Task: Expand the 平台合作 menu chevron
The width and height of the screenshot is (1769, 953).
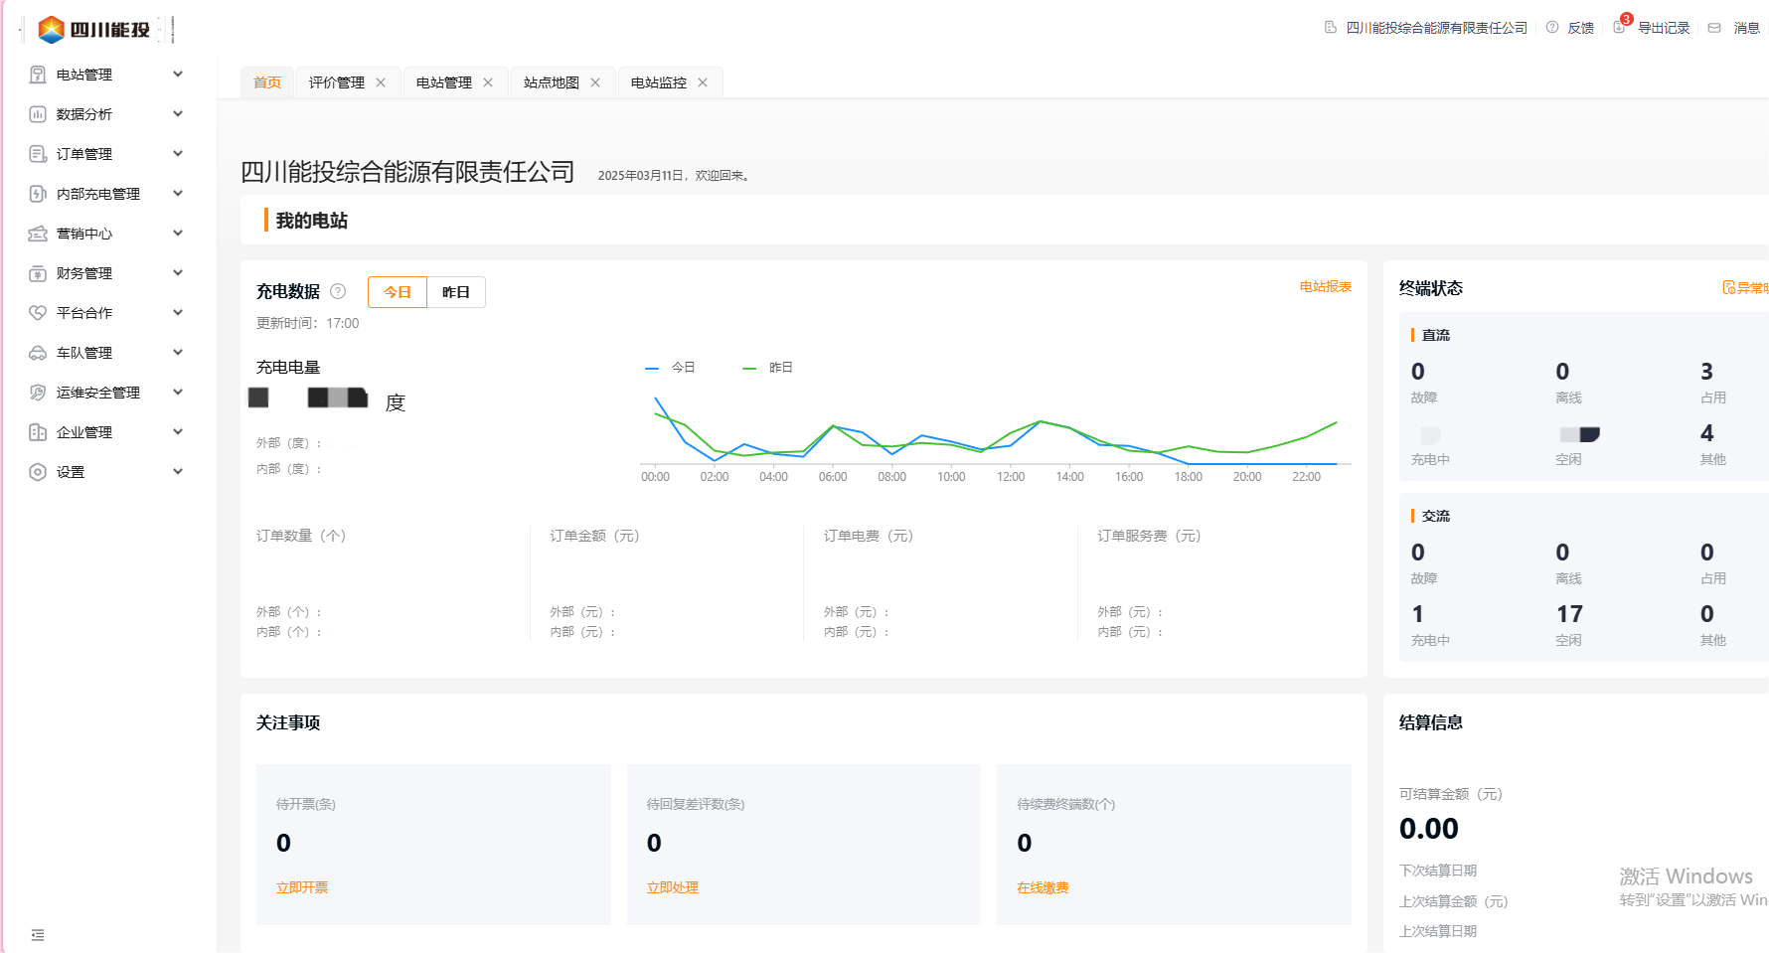Action: [x=178, y=312]
